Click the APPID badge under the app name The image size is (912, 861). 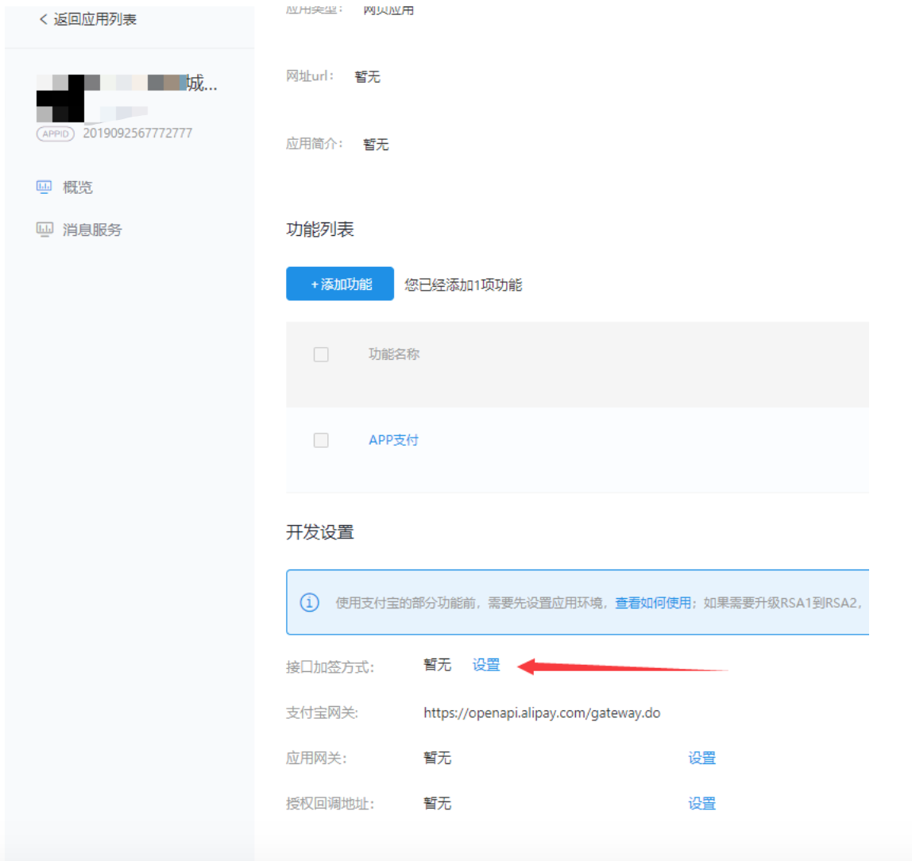[56, 133]
